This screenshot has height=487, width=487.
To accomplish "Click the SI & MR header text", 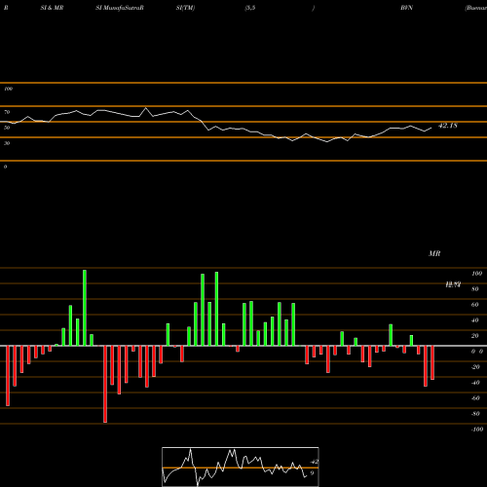I will [52, 8].
